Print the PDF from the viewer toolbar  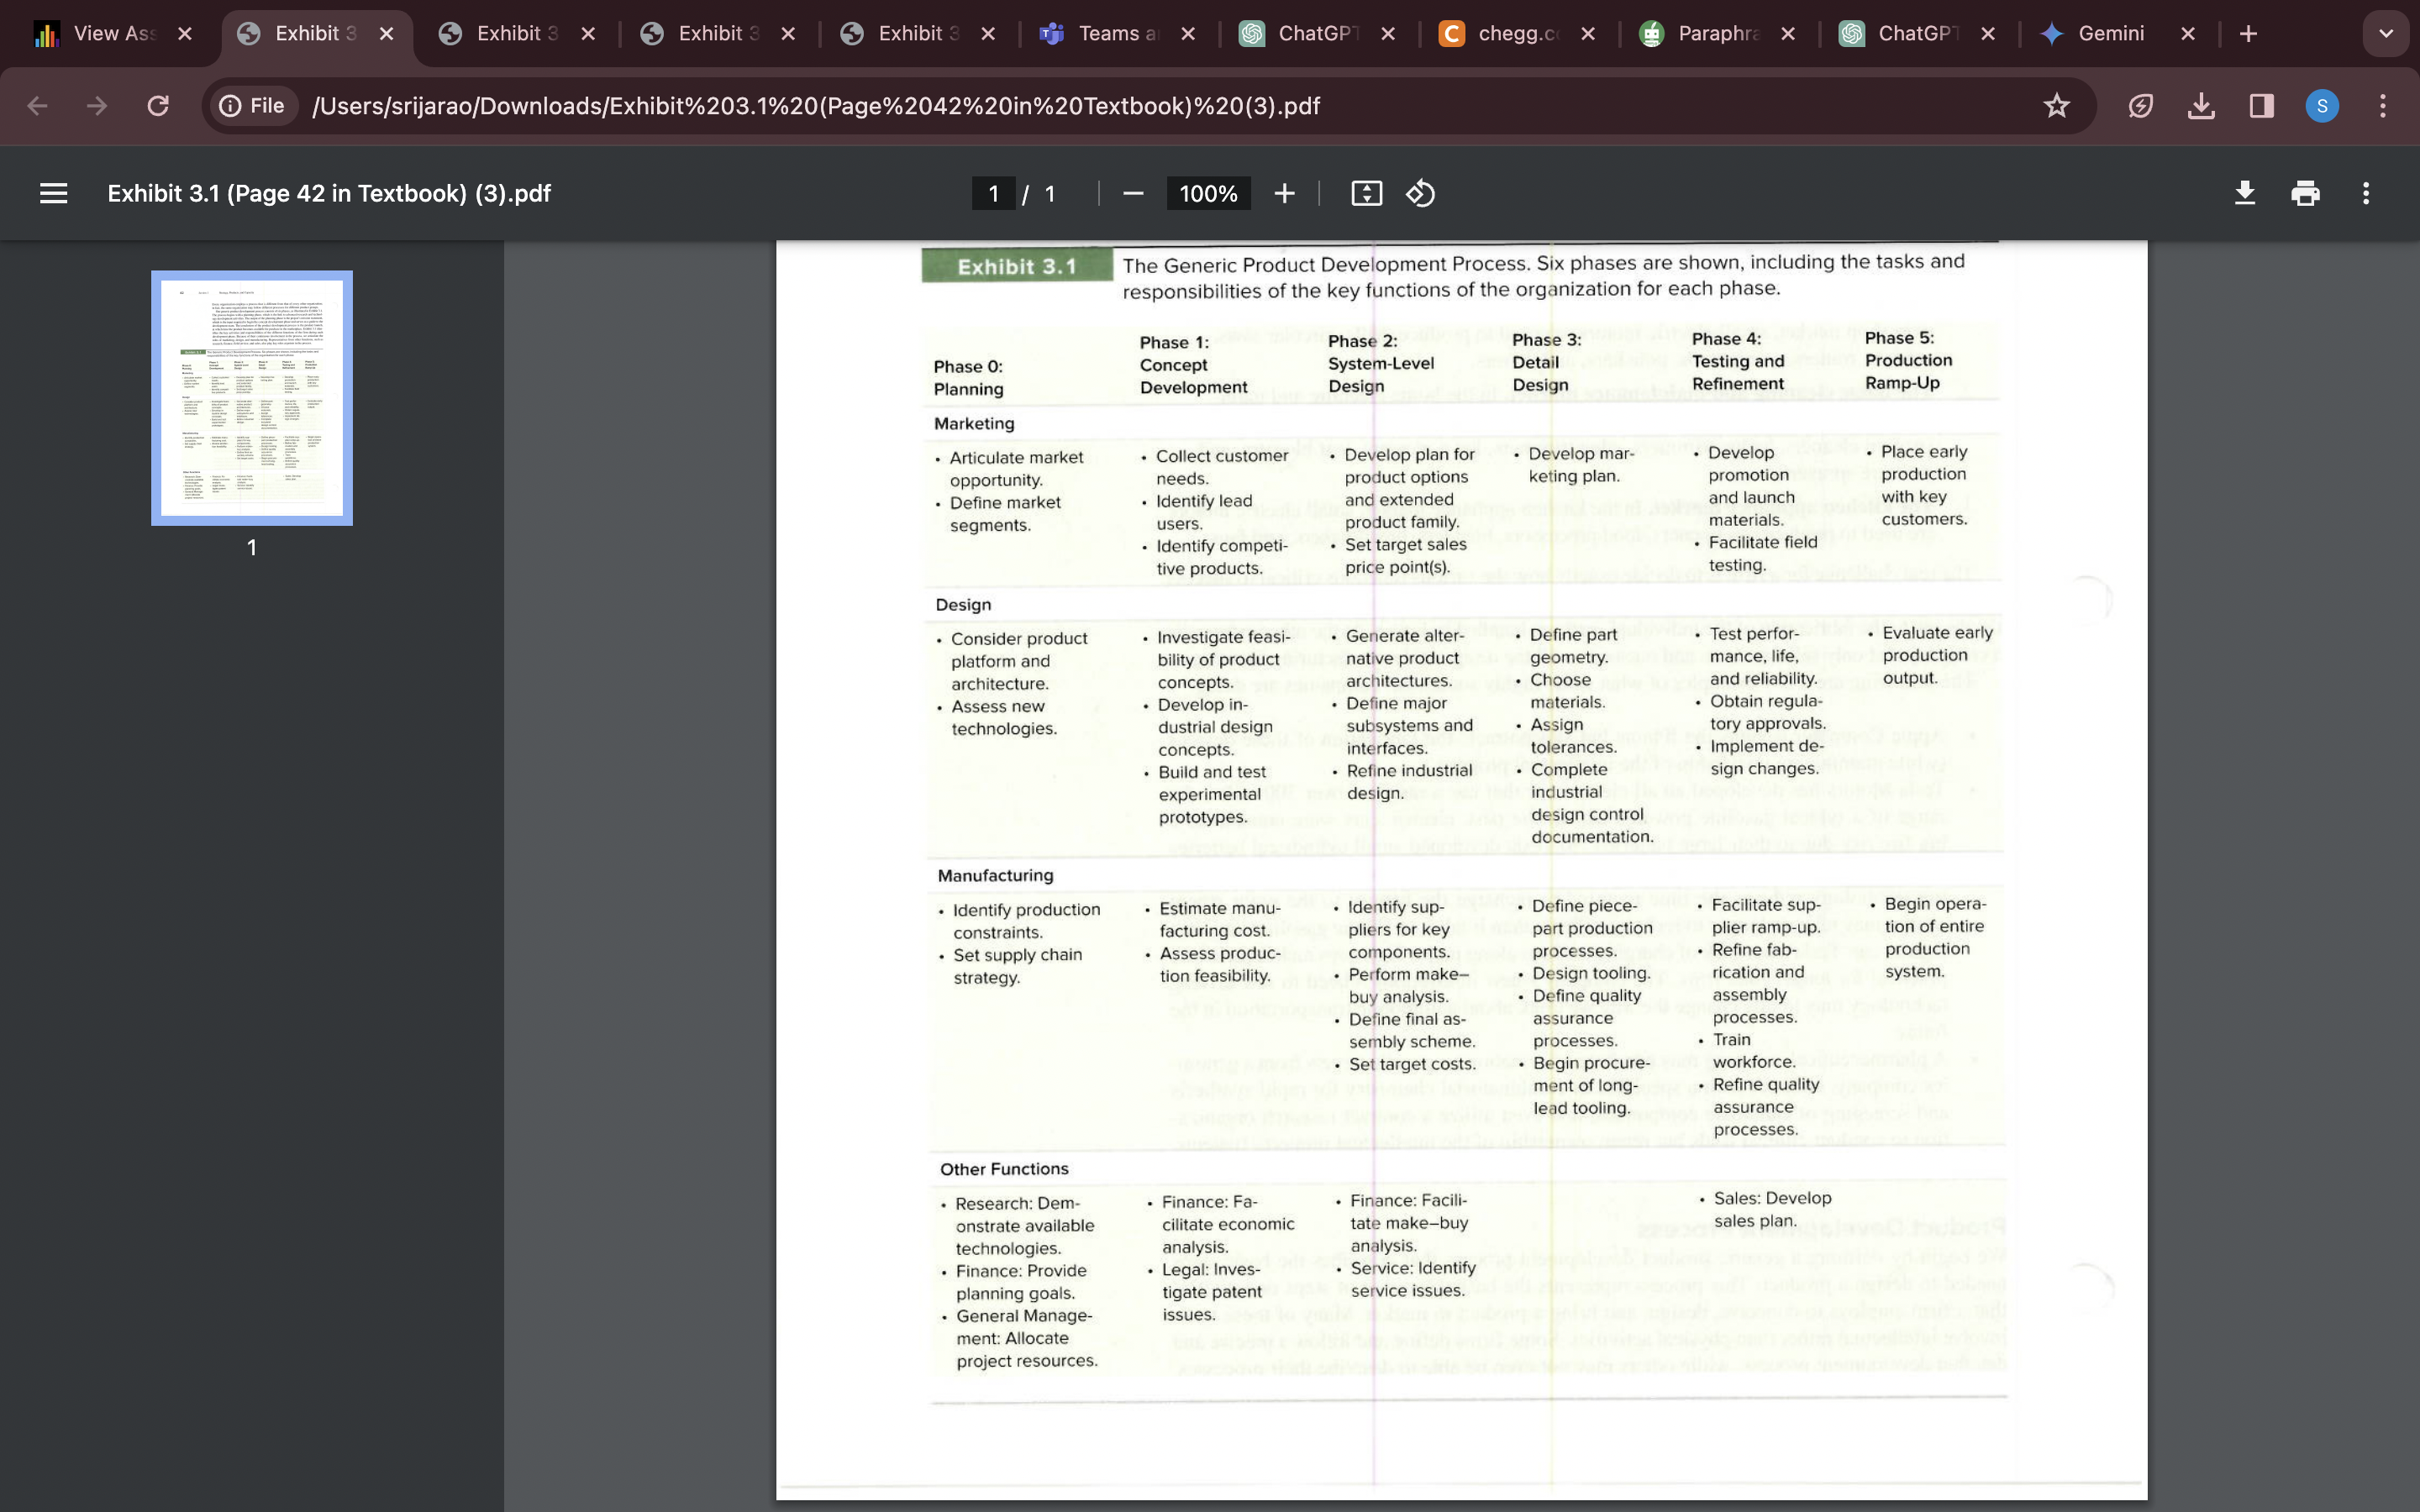2306,193
